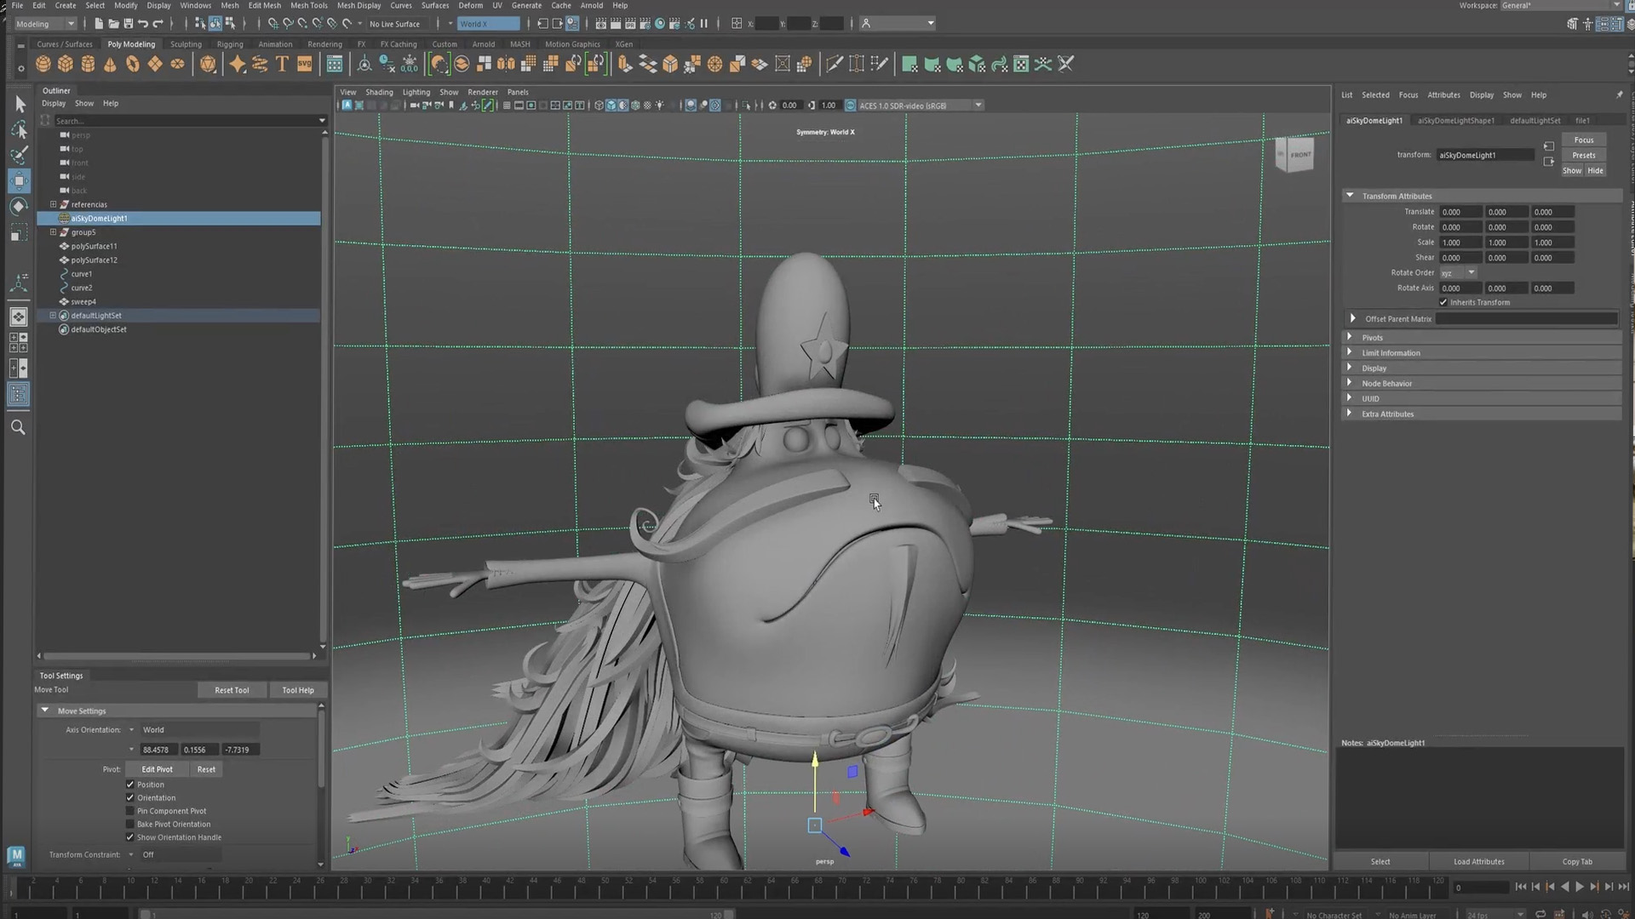Image resolution: width=1635 pixels, height=919 pixels.
Task: Click the Reset Tool button
Action: 232,690
